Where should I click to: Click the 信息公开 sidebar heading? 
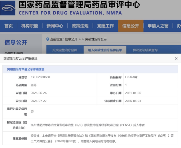(x=16, y=42)
